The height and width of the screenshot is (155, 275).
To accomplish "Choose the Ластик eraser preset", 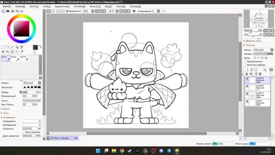I will [x=24, y=59].
